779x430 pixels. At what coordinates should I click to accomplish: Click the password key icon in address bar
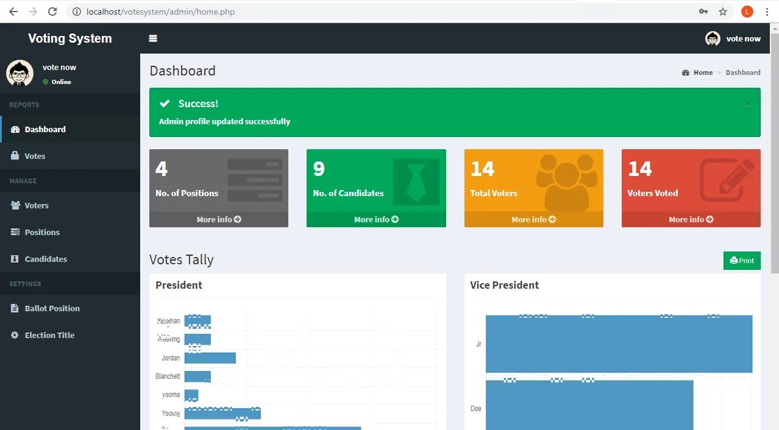tap(703, 12)
